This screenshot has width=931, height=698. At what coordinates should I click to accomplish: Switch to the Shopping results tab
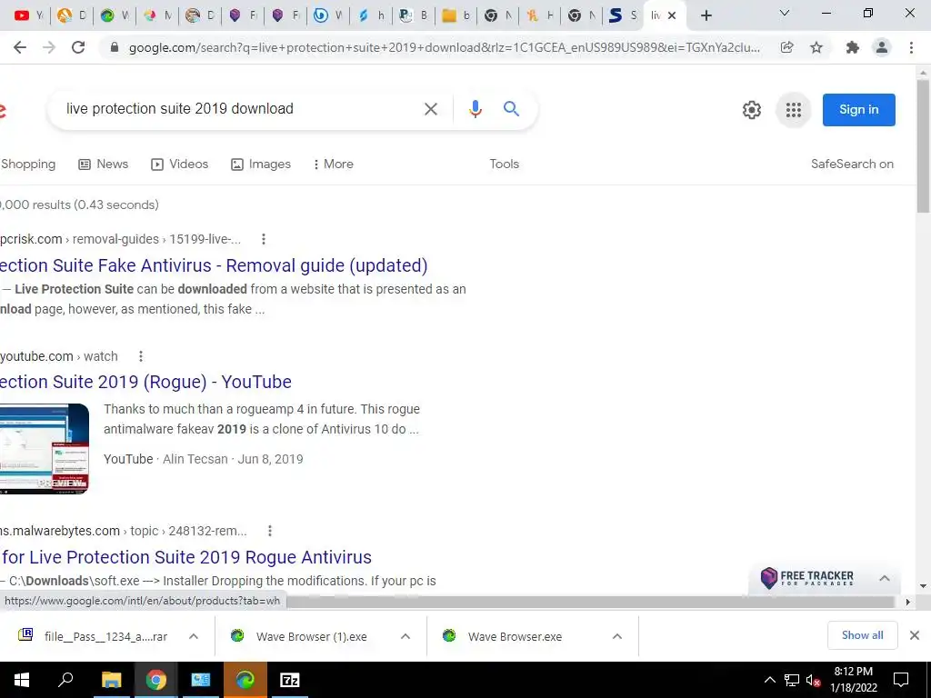click(x=28, y=165)
